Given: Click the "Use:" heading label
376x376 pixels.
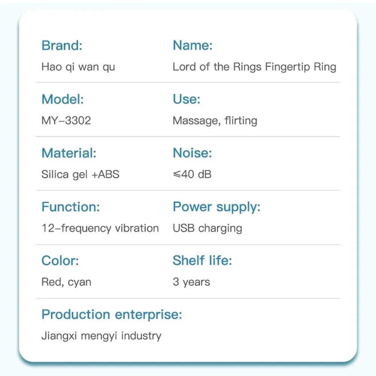Looking at the screenshot, I should (x=186, y=99).
